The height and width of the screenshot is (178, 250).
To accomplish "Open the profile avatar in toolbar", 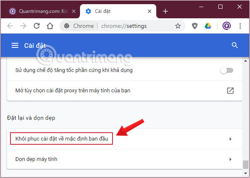I will coord(227,26).
